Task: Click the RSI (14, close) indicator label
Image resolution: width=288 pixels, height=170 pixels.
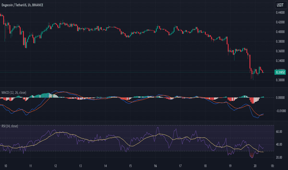Action: coord(10,126)
